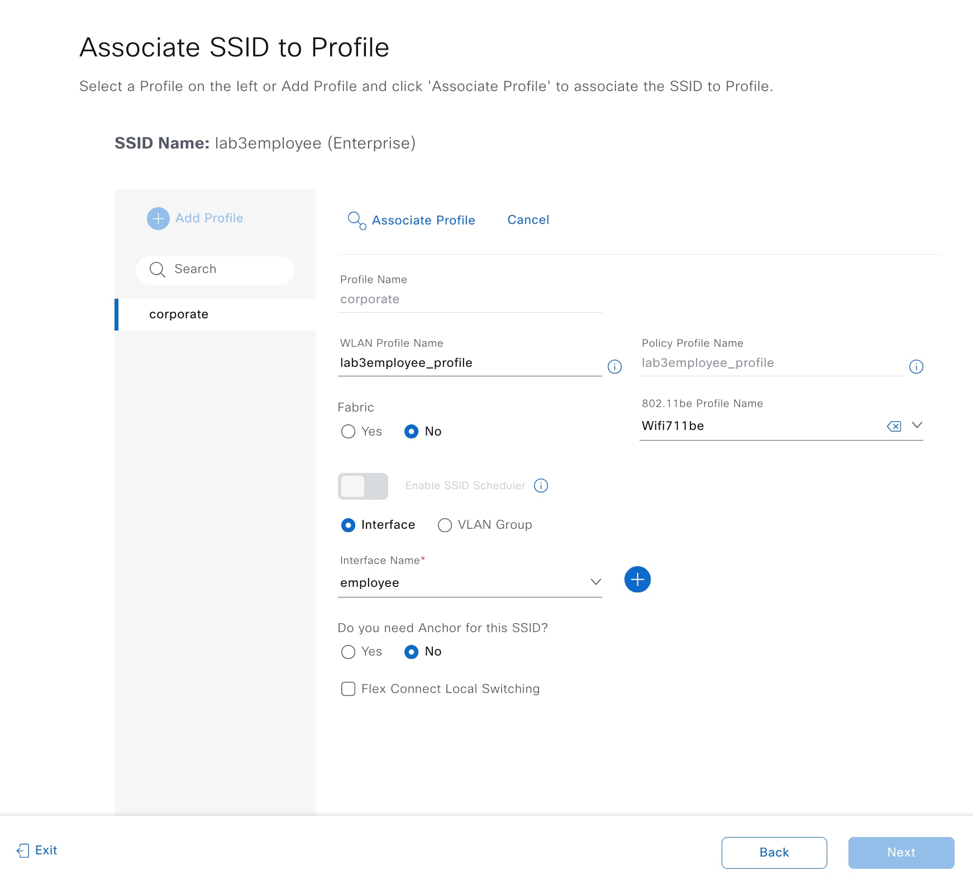
Task: Click the Exit arrow icon
Action: point(22,850)
